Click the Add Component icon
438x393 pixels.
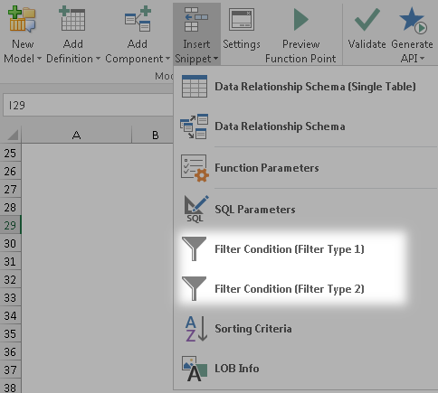[x=138, y=19]
